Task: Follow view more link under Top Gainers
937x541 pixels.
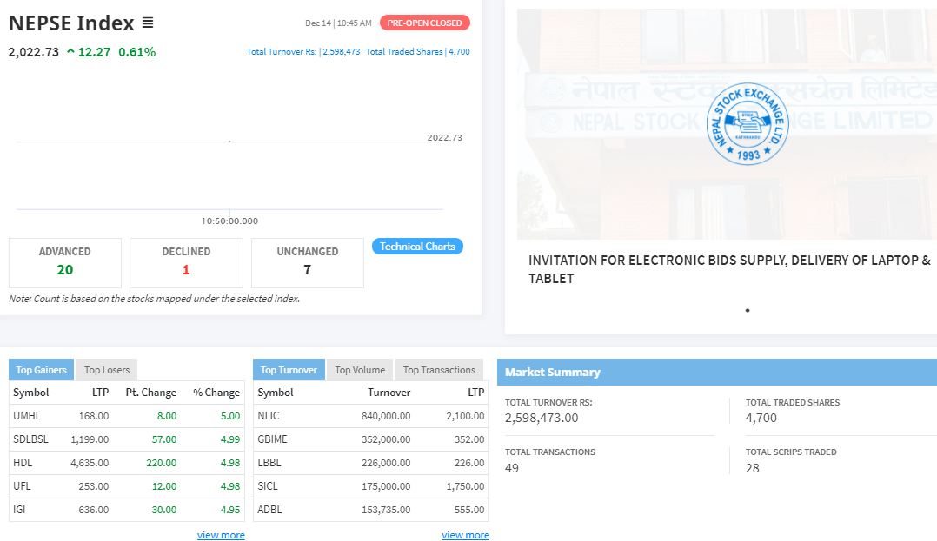Action: tap(221, 535)
